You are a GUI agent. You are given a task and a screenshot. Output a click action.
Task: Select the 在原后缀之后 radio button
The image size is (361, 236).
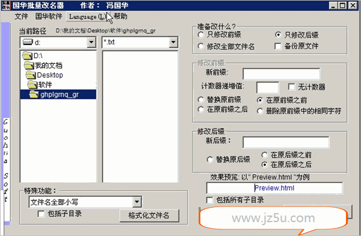[x=265, y=164]
